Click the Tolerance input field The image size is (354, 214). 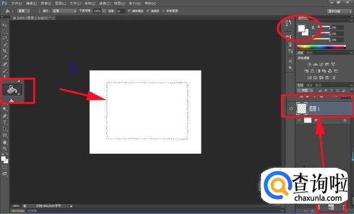click(x=120, y=11)
